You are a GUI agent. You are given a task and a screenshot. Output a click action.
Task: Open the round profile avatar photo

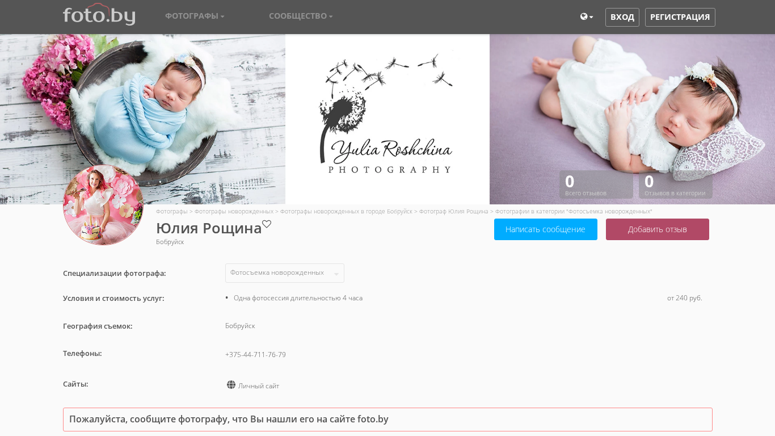(103, 205)
